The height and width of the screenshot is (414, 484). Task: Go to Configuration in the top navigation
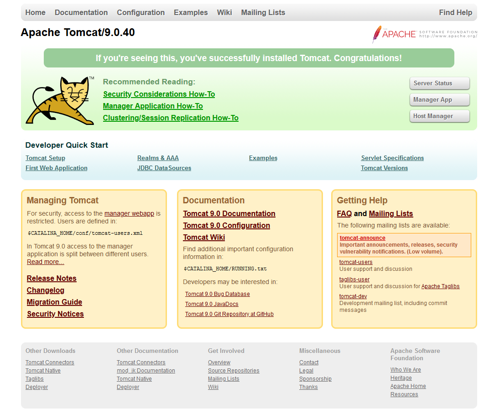coord(141,12)
